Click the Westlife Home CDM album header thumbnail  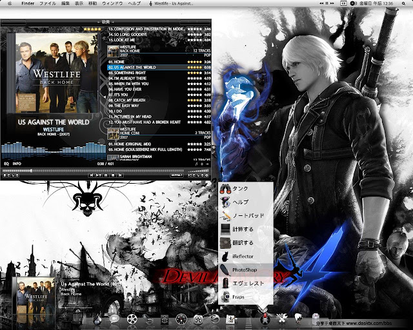113,133
